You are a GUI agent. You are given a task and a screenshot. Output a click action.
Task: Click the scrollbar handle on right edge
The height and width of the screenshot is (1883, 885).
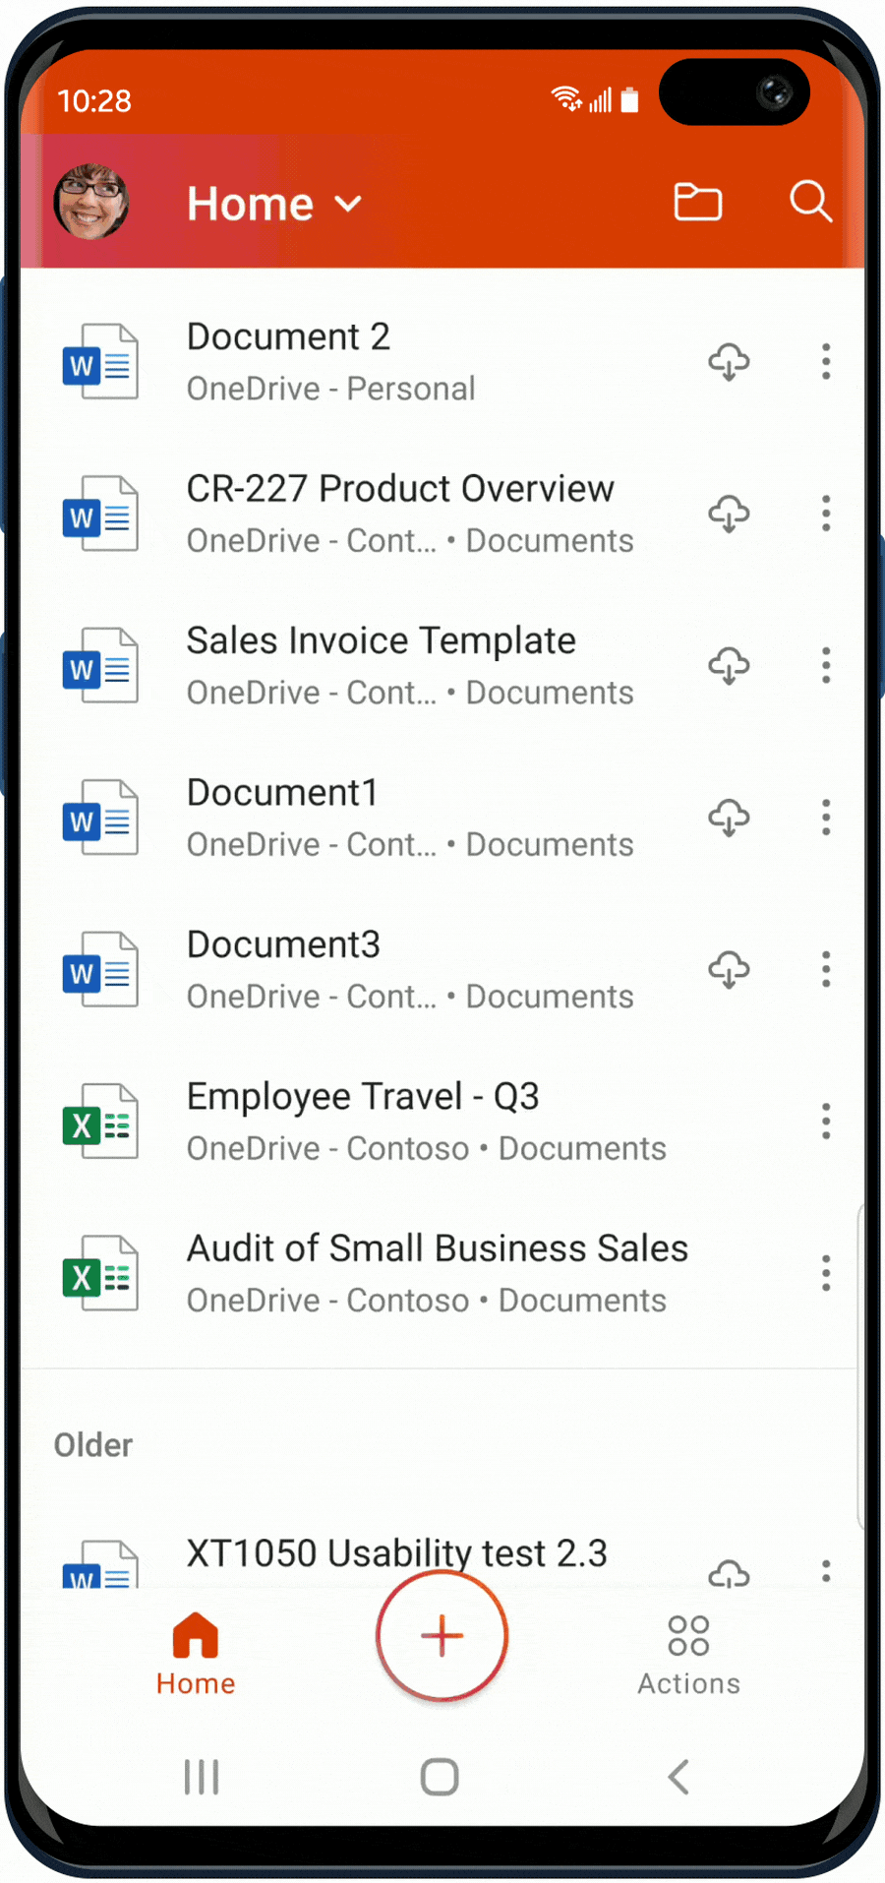coord(860,1367)
